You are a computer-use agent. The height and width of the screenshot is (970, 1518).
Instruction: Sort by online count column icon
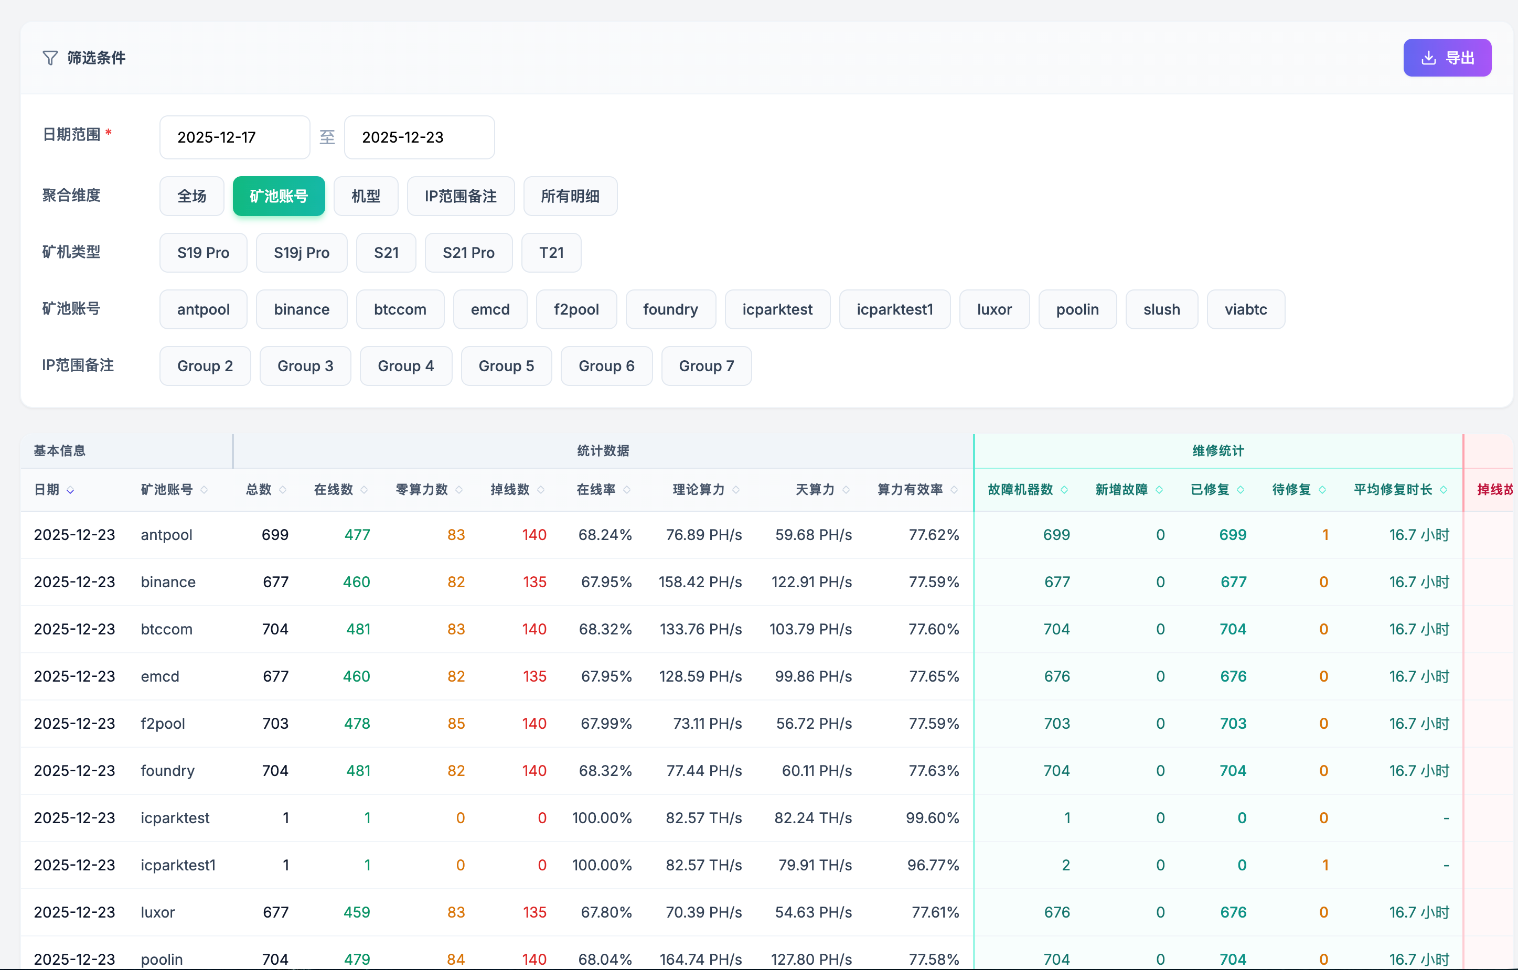[x=364, y=490]
